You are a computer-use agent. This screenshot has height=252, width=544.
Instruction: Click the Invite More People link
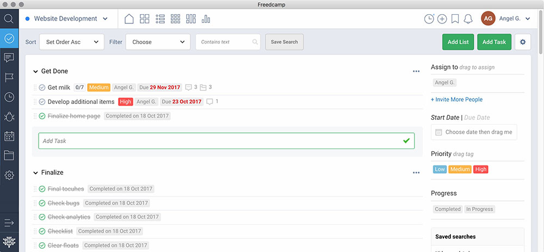(x=456, y=100)
